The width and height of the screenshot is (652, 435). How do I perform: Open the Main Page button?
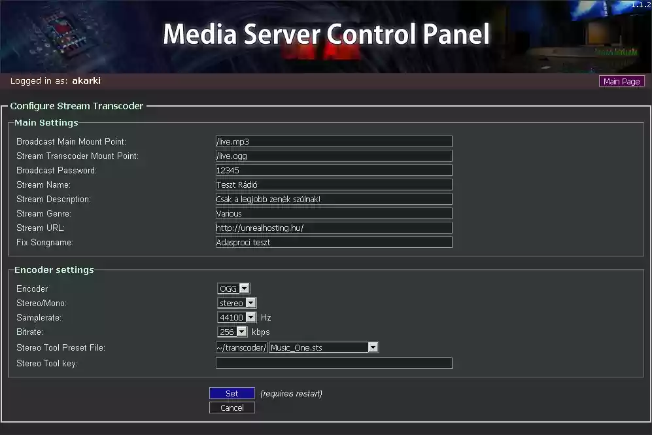tap(622, 82)
